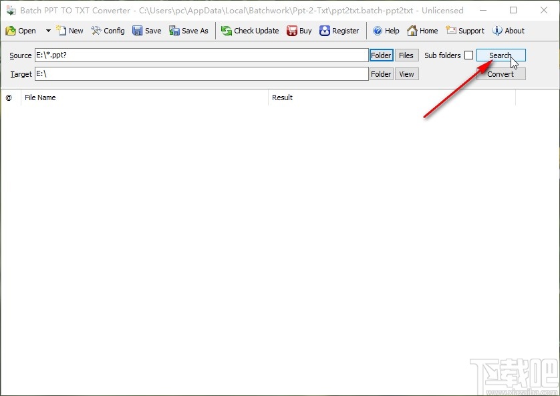Select the Save icon on toolbar
Viewport: 560px width, 396px height.
146,31
